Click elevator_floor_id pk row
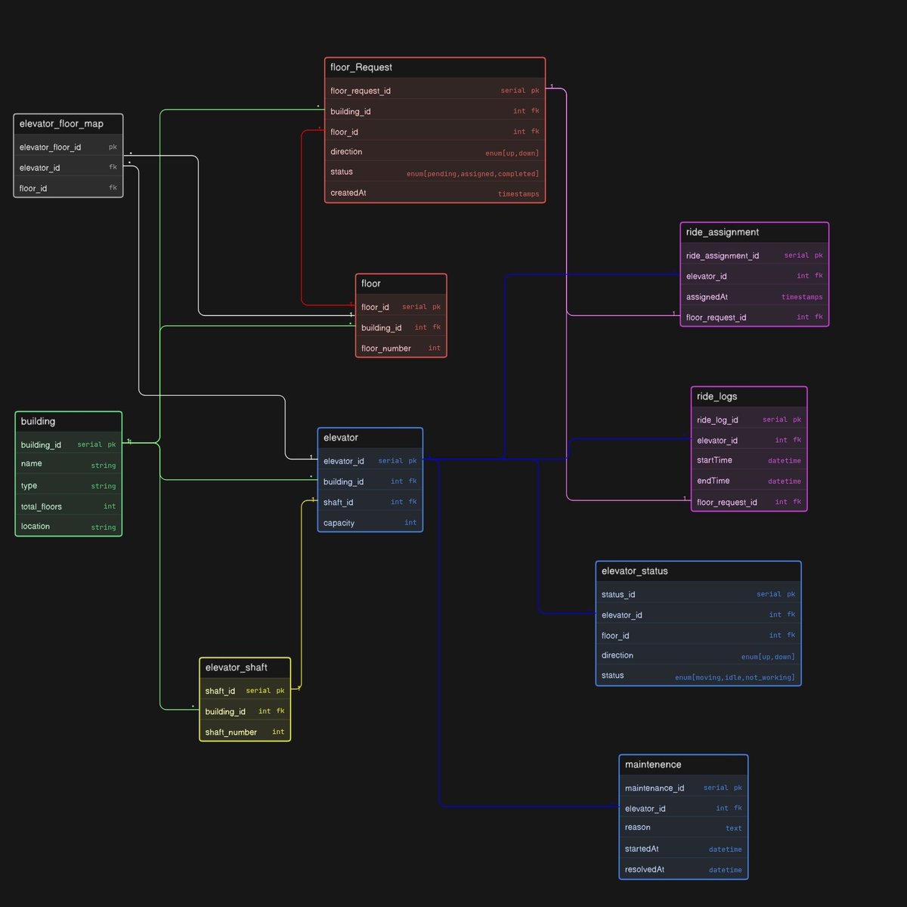Image resolution: width=907 pixels, height=907 pixels. (x=68, y=147)
